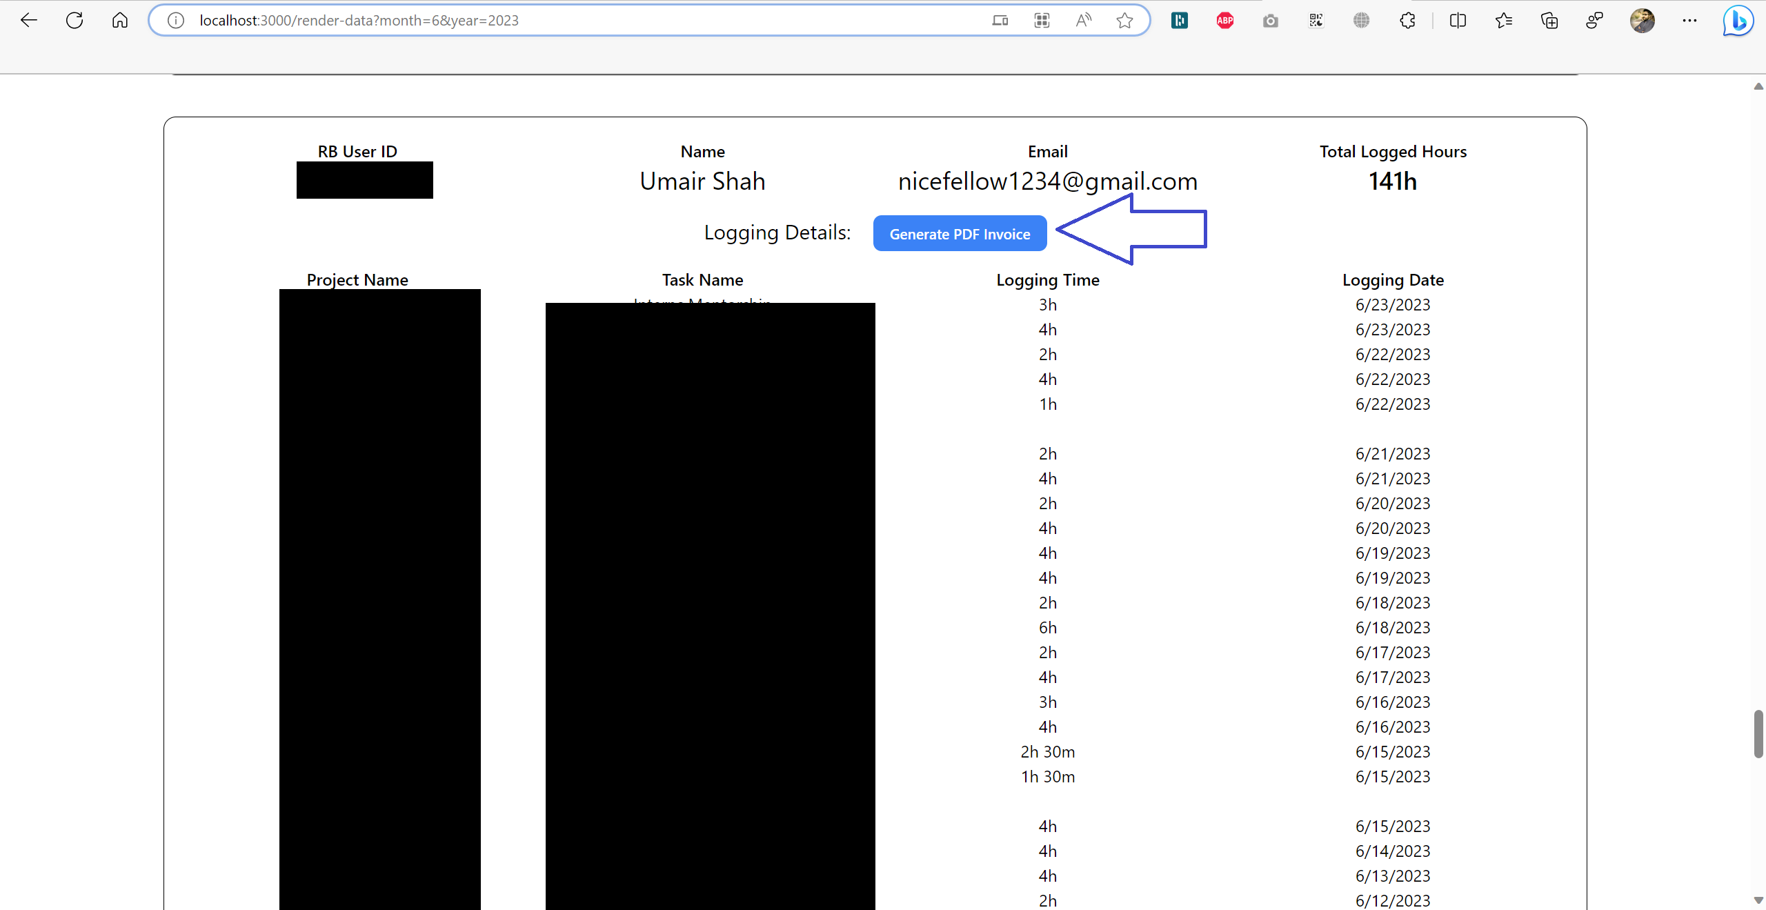The width and height of the screenshot is (1766, 910).
Task: Go to the browser home page
Action: click(x=119, y=20)
